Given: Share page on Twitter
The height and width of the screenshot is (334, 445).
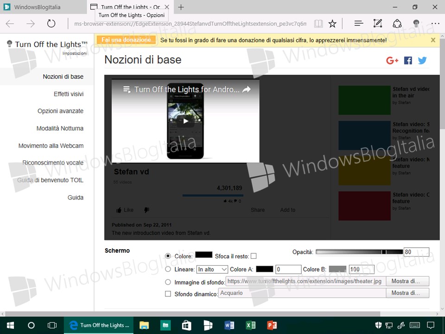Looking at the screenshot, I should pyautogui.click(x=422, y=60).
